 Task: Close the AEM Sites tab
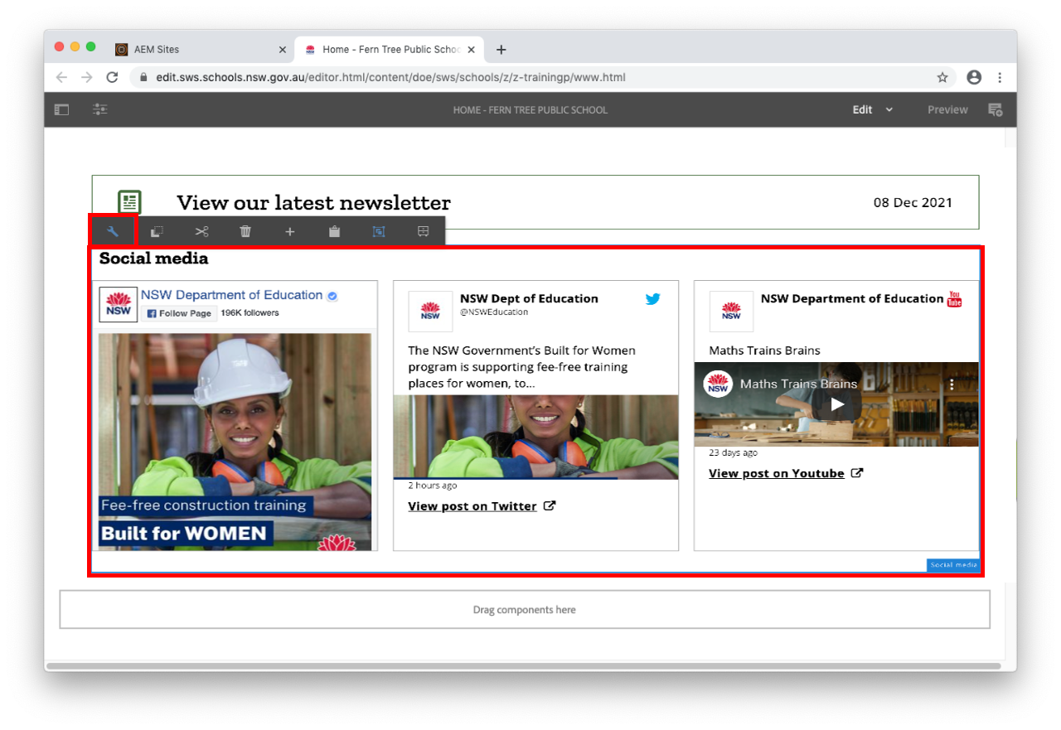click(282, 50)
